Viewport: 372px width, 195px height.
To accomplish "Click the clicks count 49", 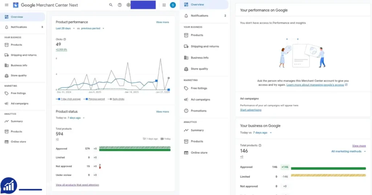I will tap(58, 44).
